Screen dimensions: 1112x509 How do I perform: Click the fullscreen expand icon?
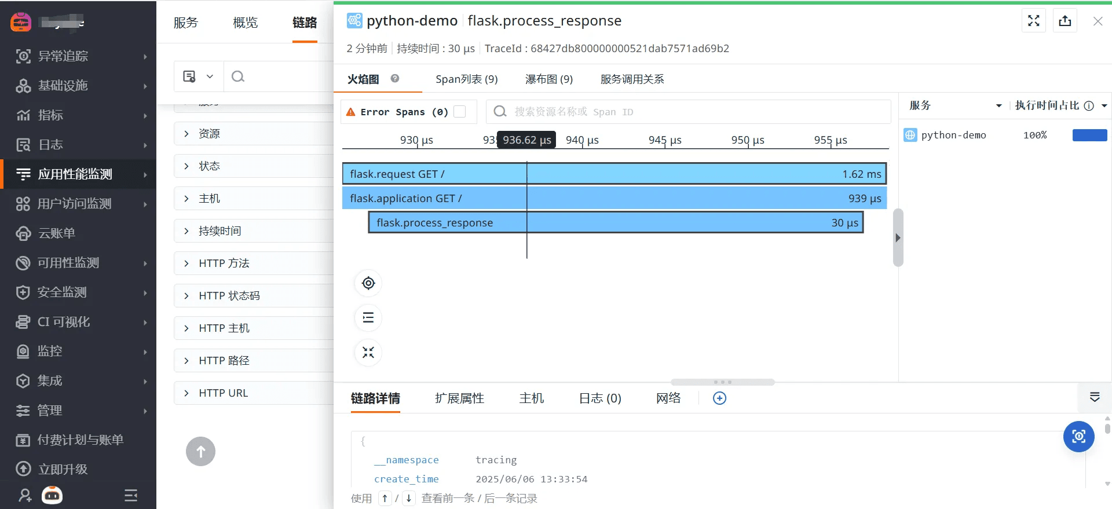pyautogui.click(x=1033, y=21)
